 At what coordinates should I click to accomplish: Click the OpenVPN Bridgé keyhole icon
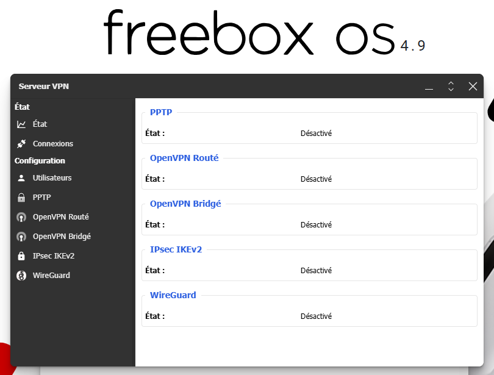coord(21,237)
